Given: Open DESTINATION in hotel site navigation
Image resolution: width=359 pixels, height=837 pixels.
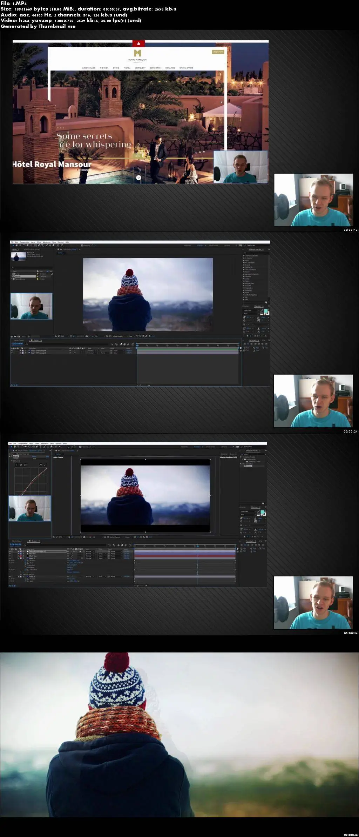Looking at the screenshot, I should coord(155,68).
